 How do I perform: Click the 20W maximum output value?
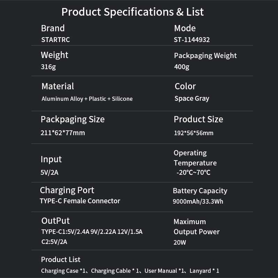[180, 243]
